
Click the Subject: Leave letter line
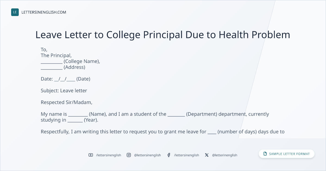click(x=64, y=91)
